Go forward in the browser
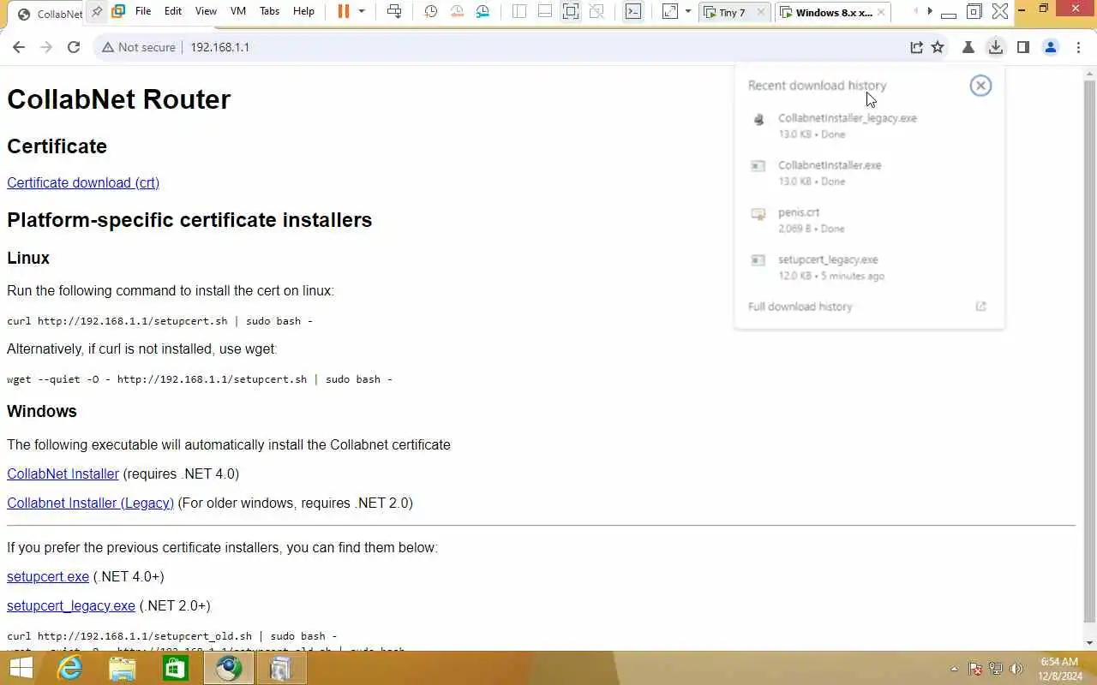The height and width of the screenshot is (685, 1097). pyautogui.click(x=46, y=47)
